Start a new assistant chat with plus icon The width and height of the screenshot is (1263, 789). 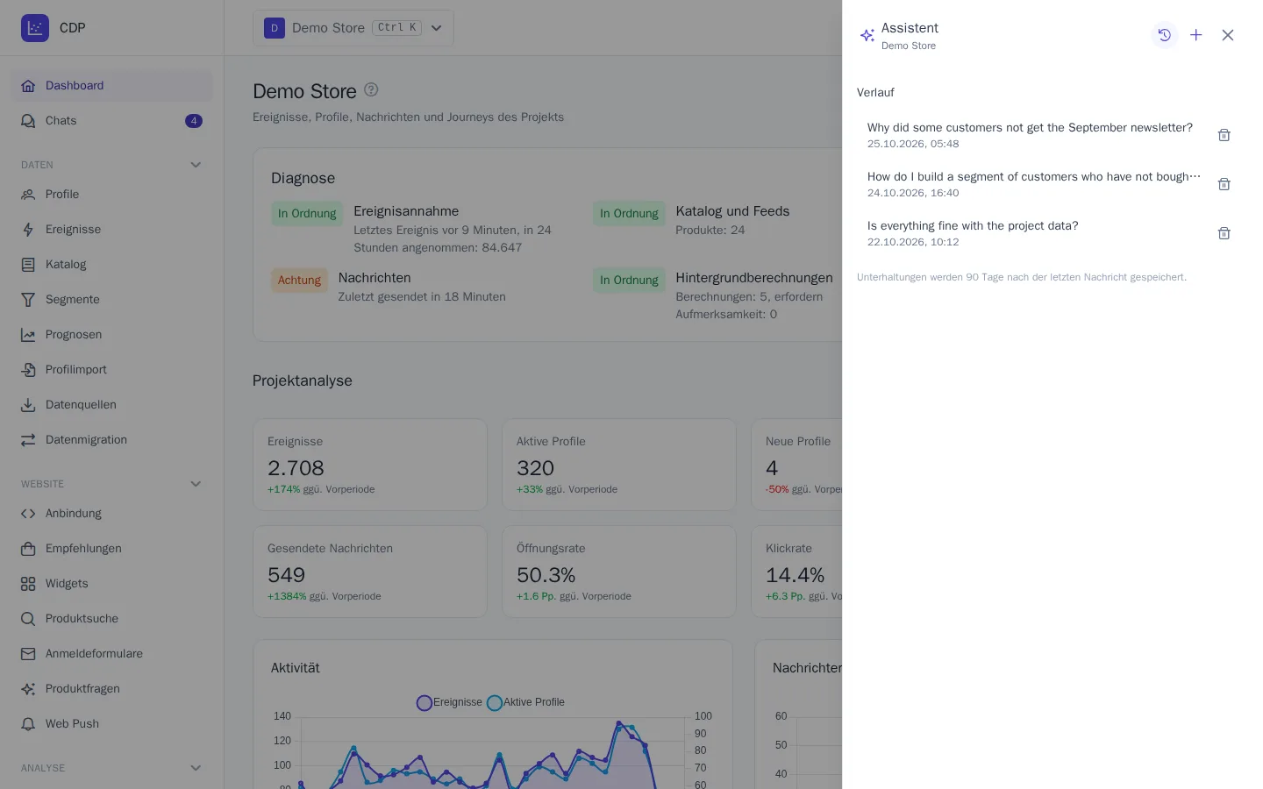(x=1196, y=35)
